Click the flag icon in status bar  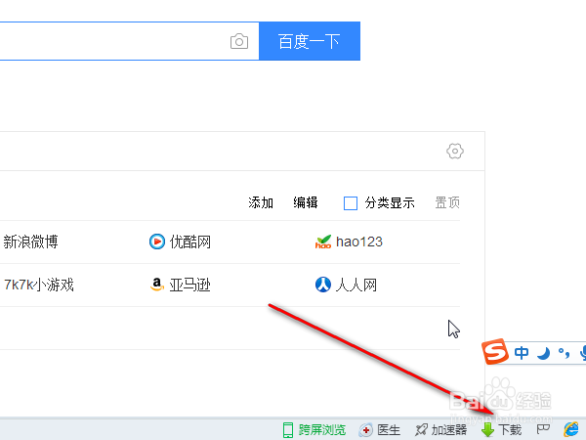coord(543,430)
